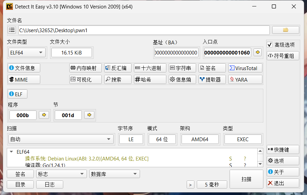Click the file path input field

point(144,30)
